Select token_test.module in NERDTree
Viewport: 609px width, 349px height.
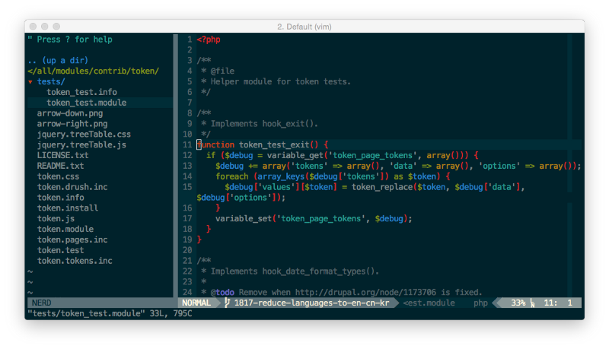click(x=86, y=103)
